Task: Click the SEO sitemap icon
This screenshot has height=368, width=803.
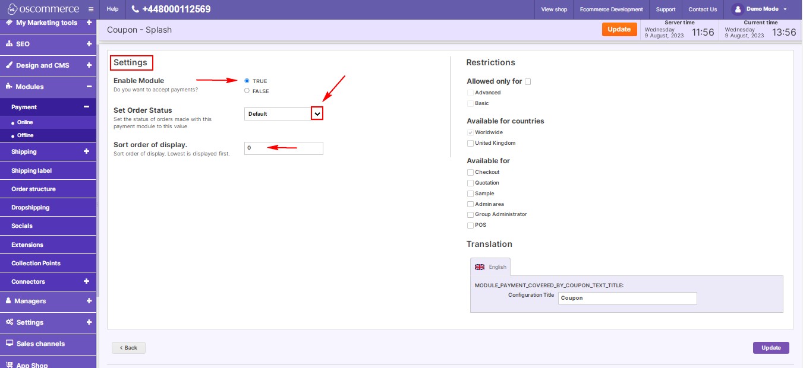Action: pyautogui.click(x=9, y=44)
